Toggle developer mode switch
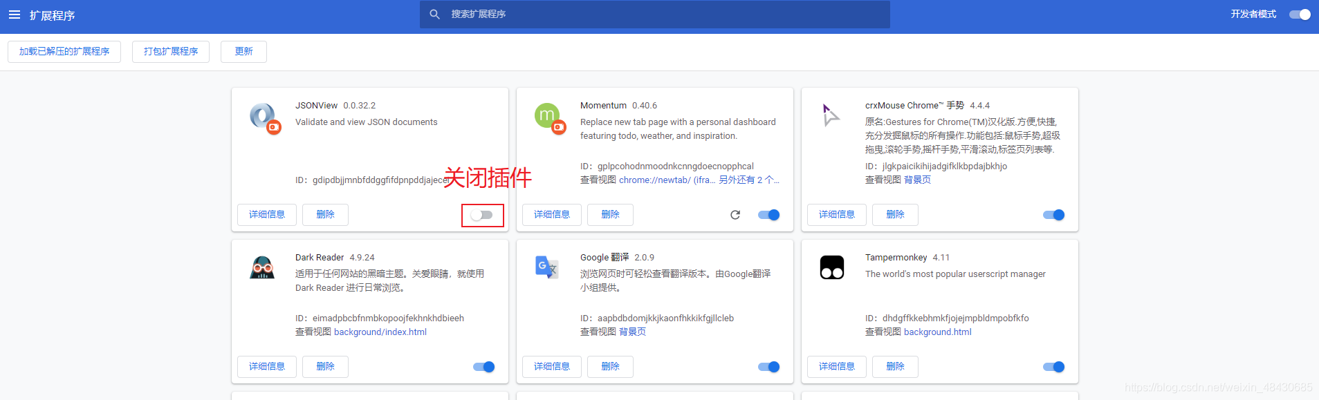 1300,15
